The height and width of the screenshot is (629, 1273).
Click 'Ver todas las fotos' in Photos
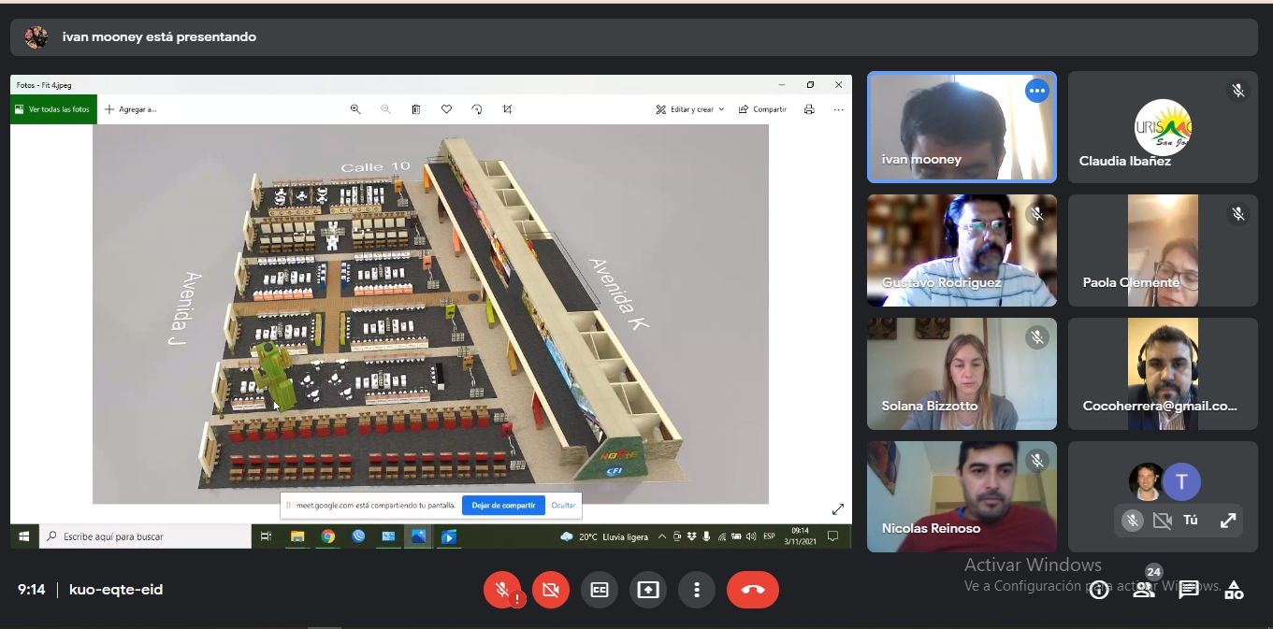coord(53,109)
